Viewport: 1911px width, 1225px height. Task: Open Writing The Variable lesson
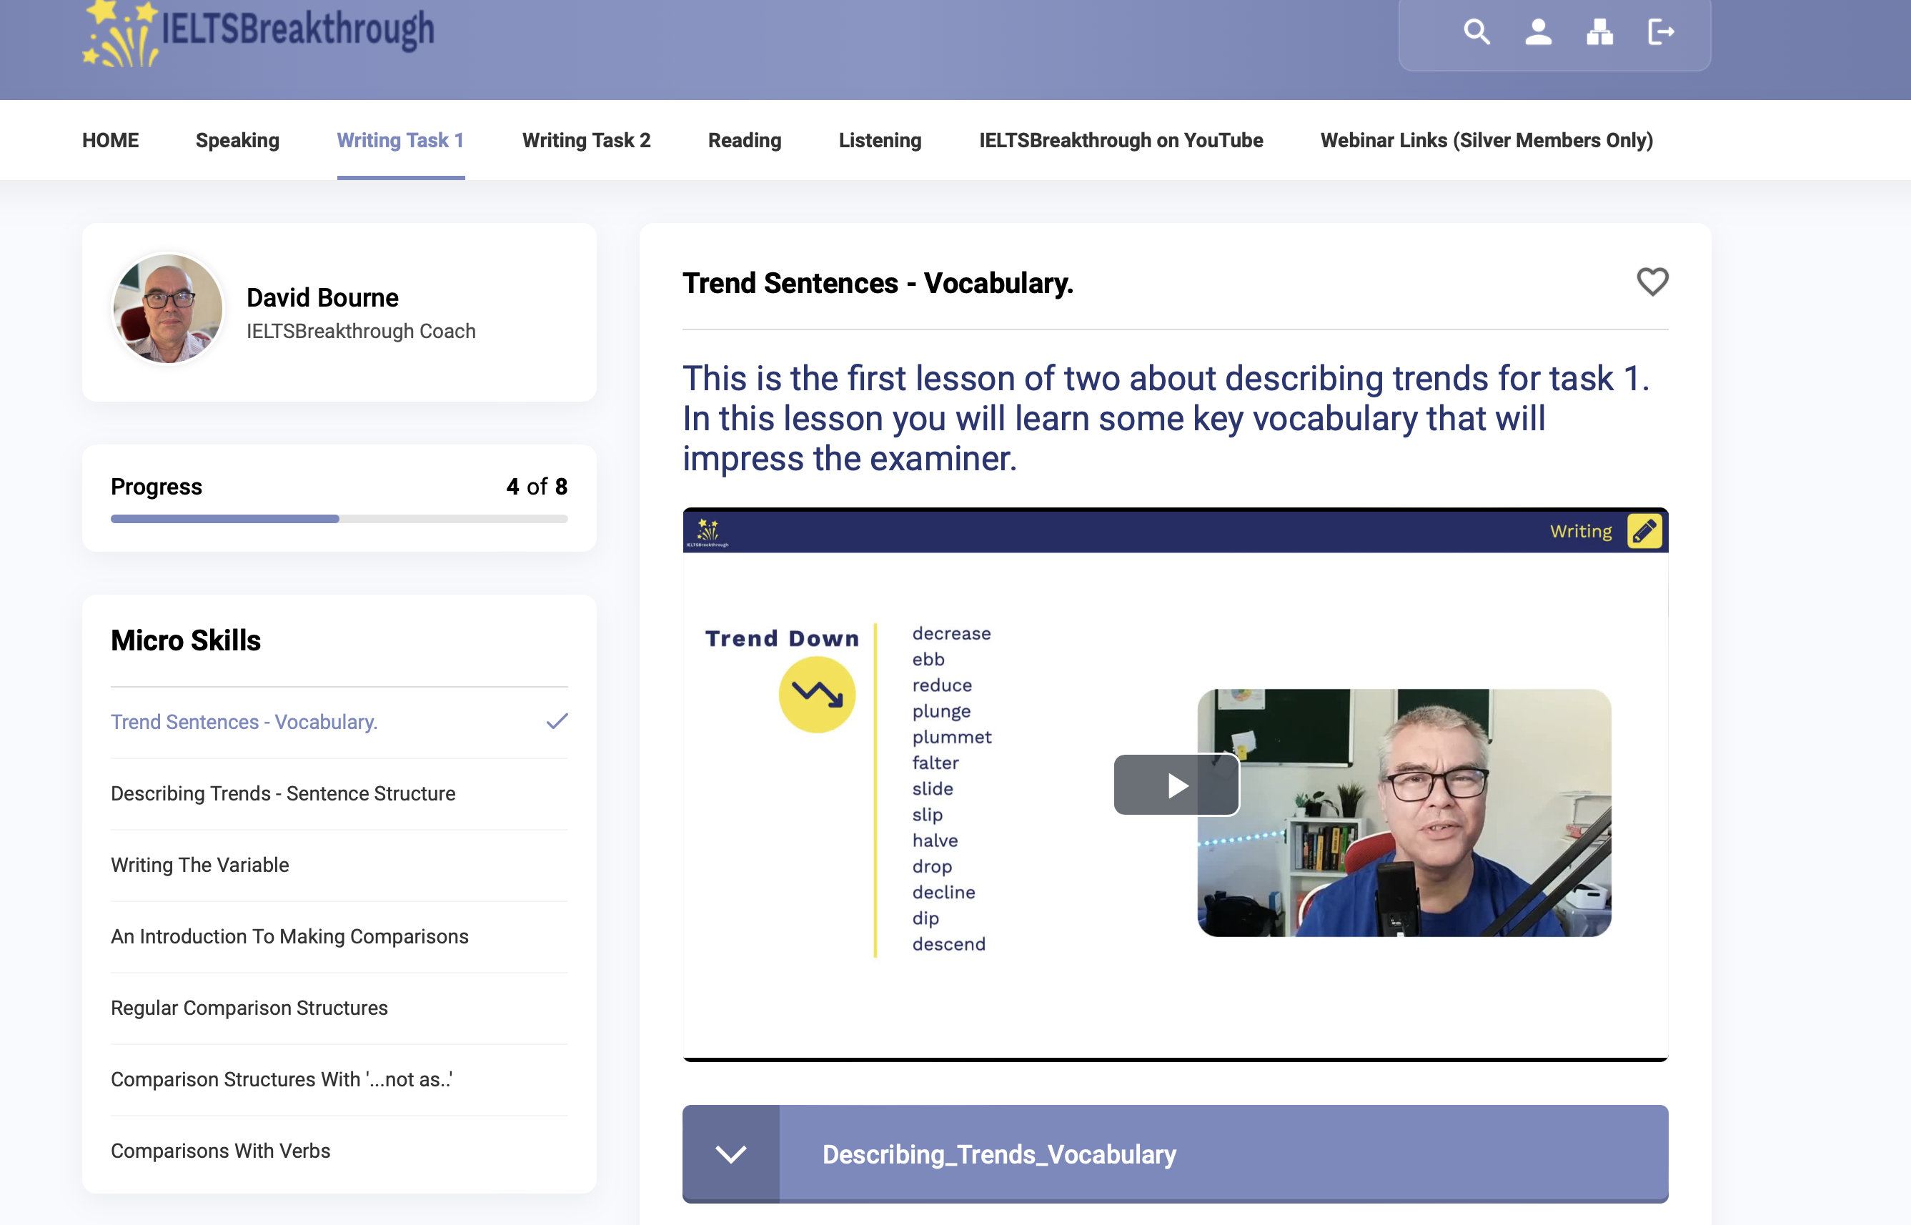click(x=199, y=865)
